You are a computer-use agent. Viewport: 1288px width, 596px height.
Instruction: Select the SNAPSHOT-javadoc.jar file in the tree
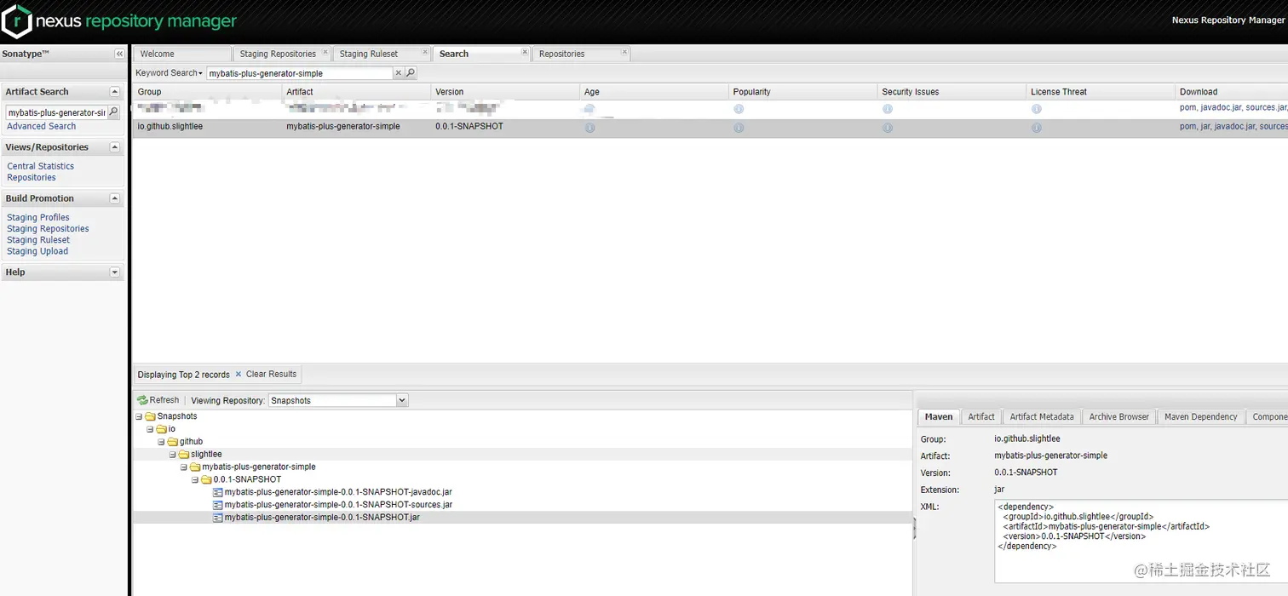[338, 492]
